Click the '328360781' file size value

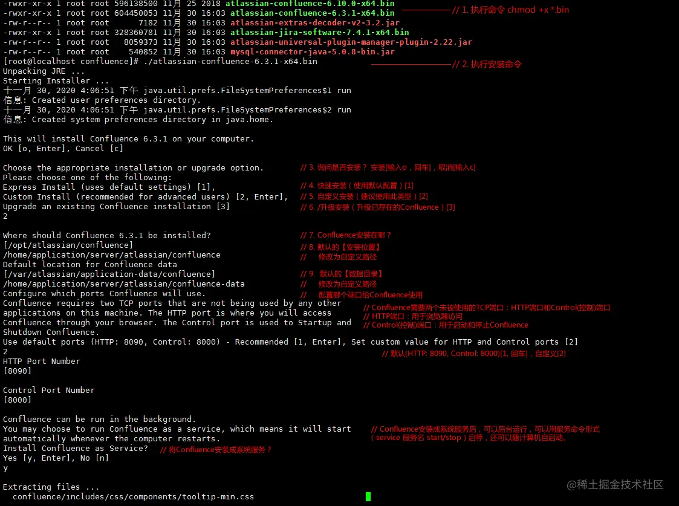136,33
